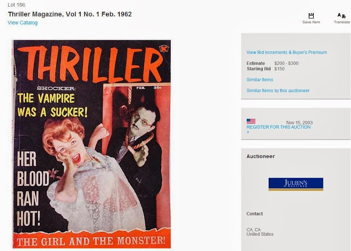Click the US flag icon
Viewport: 351px width, 251px height.
click(251, 121)
